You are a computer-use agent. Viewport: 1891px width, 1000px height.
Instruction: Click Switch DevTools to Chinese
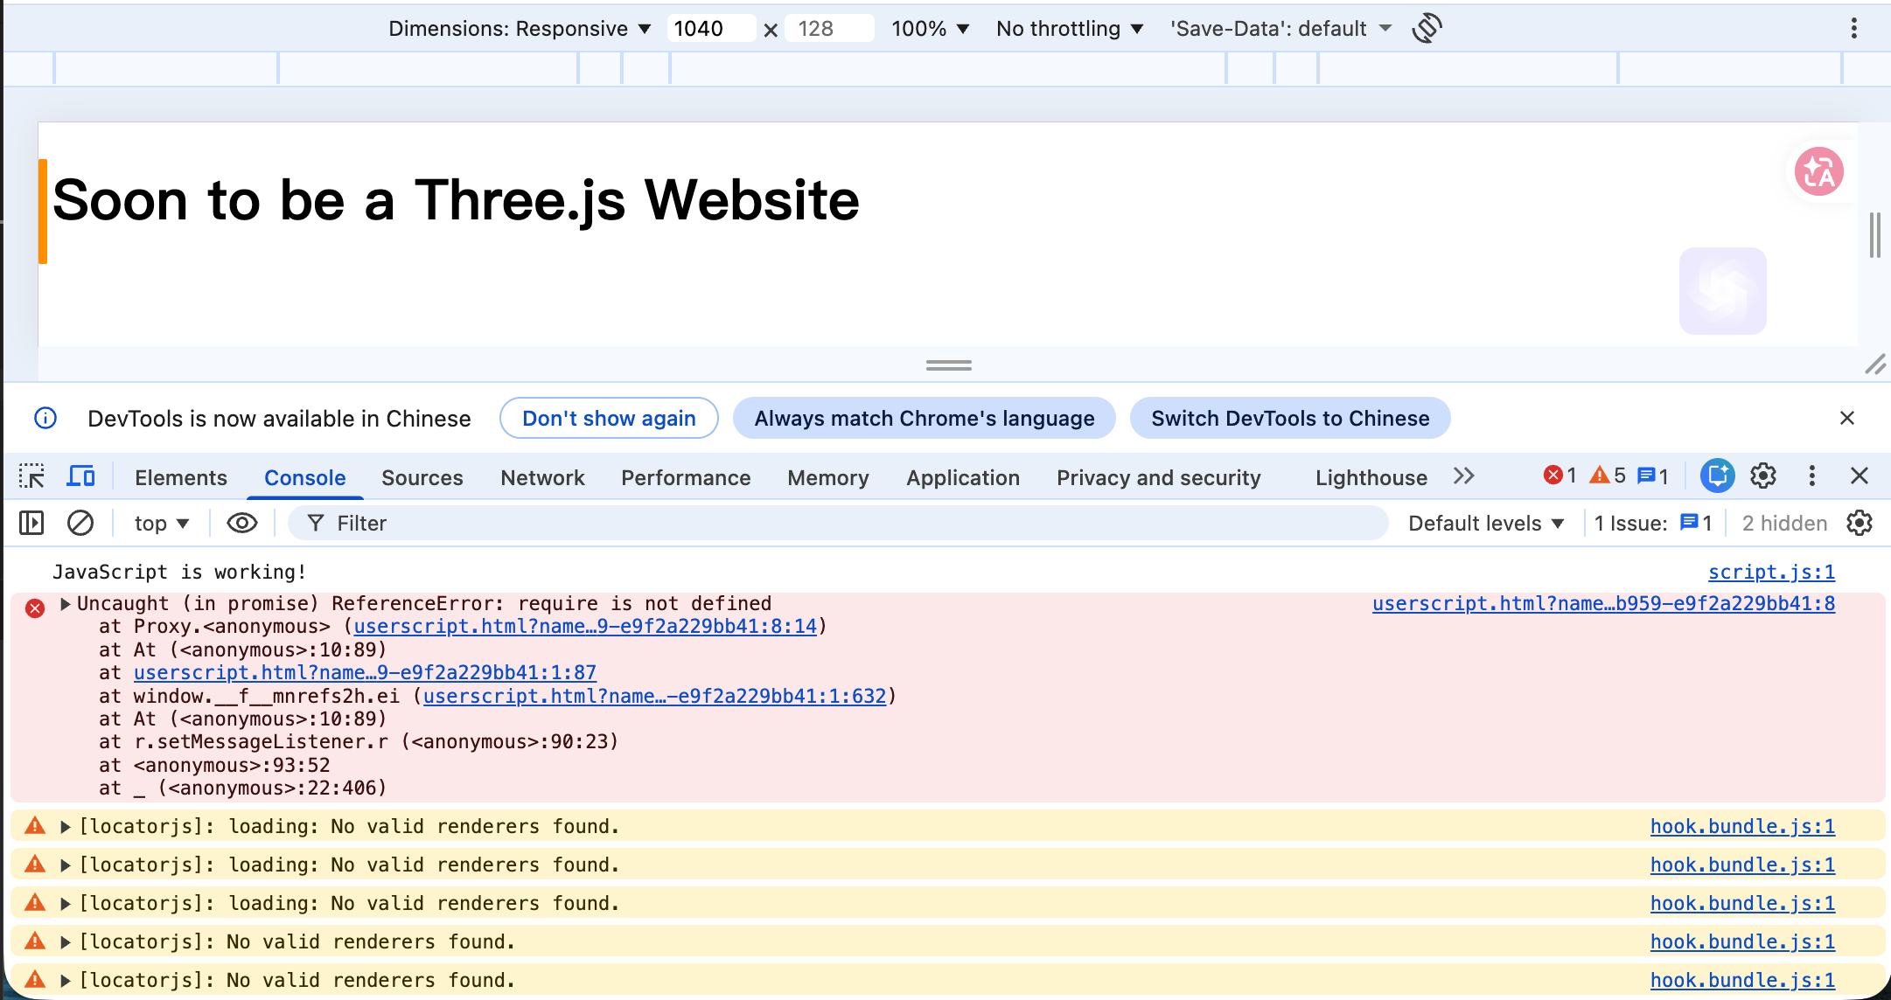(x=1290, y=418)
